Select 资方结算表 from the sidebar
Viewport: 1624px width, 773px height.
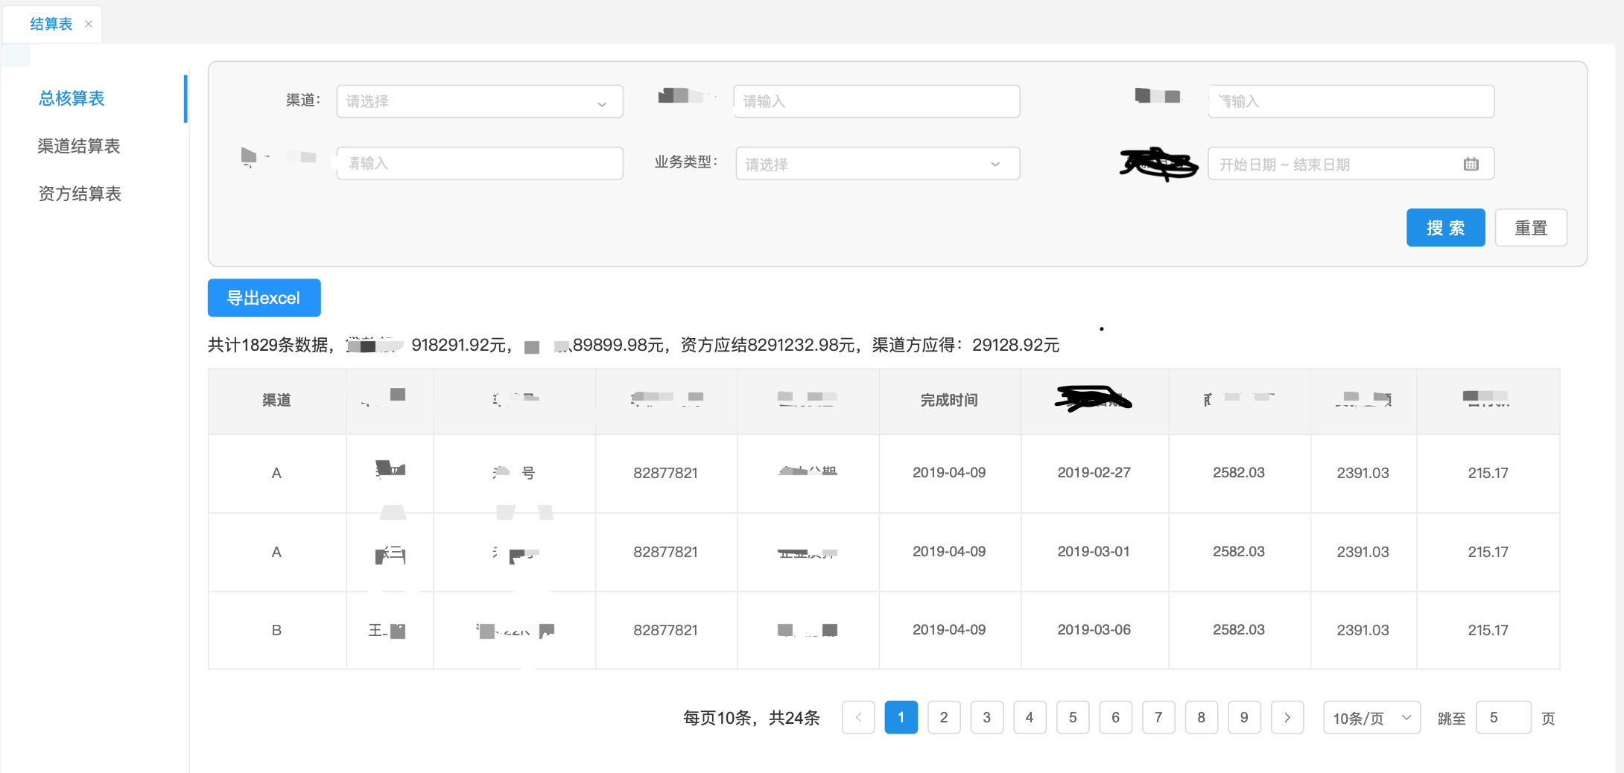coord(79,194)
